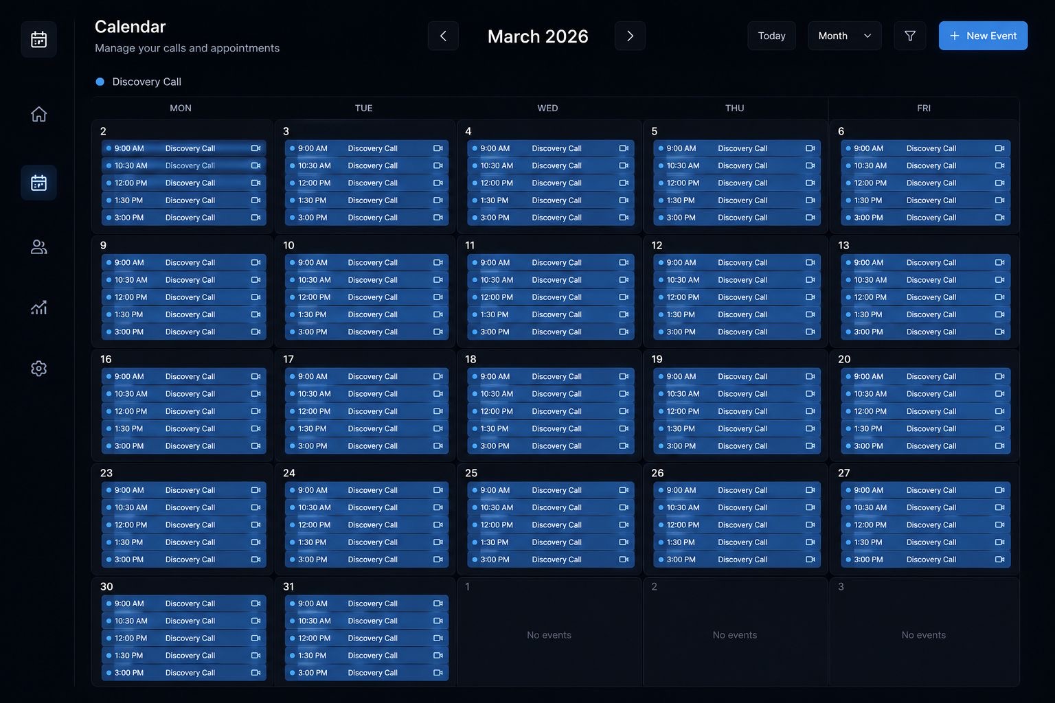This screenshot has height=703, width=1055.
Task: Click video icon on March 20 3:00 PM call
Action: [x=1000, y=446]
